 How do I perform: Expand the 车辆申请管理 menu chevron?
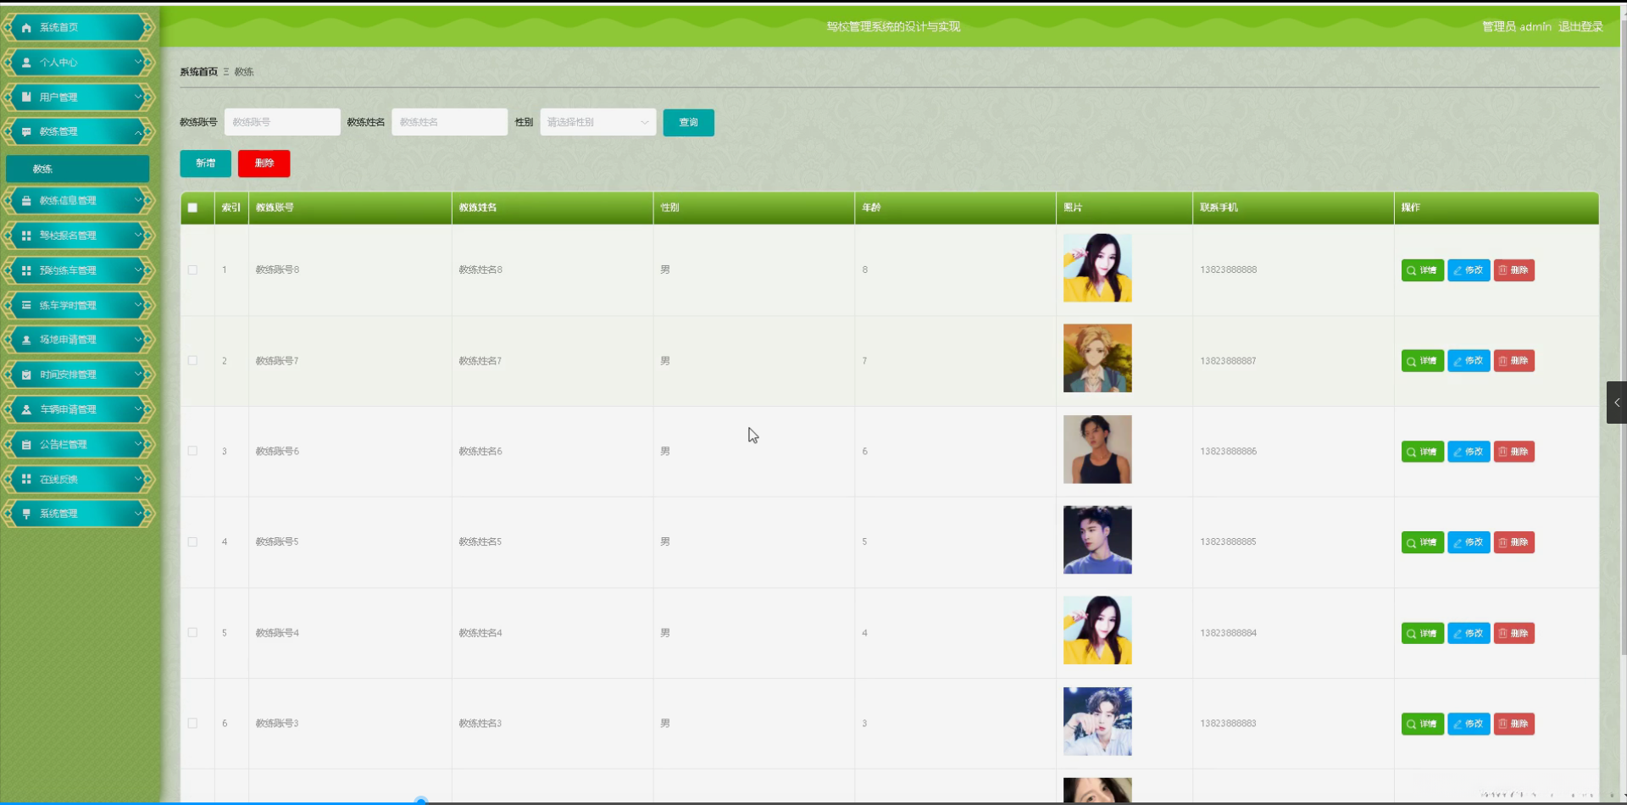138,409
